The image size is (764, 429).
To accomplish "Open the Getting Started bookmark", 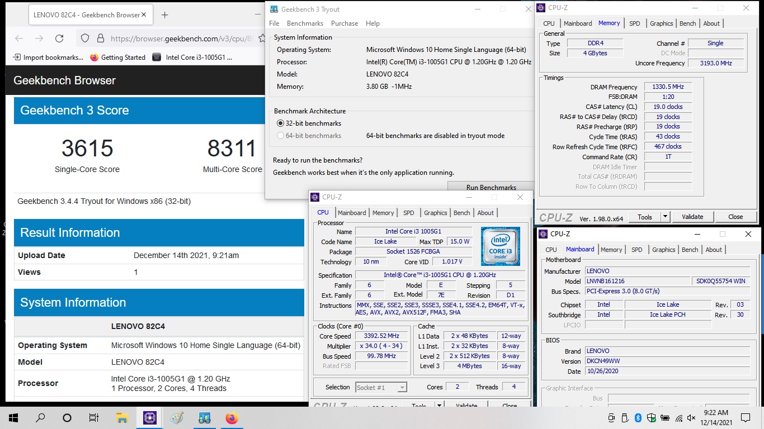I will click(117, 57).
